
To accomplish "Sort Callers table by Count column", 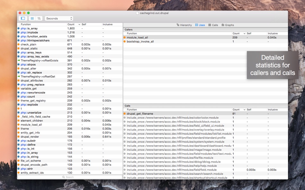I will coord(239,34).
